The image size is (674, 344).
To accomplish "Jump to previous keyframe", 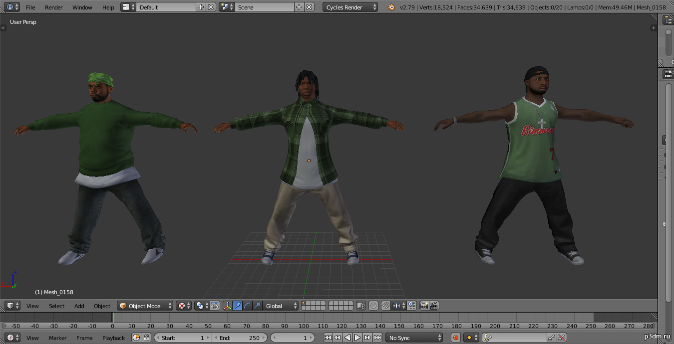I will 337,338.
